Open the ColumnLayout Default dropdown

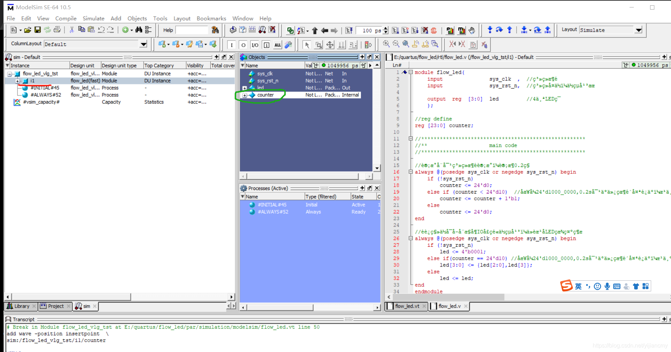(x=143, y=44)
